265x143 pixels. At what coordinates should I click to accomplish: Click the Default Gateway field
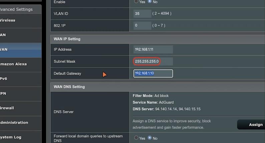tap(153, 73)
